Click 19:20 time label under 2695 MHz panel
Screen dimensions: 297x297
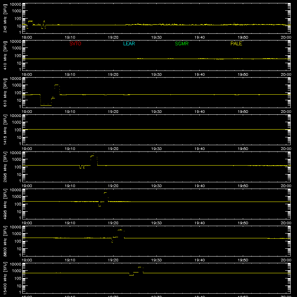click(x=113, y=186)
